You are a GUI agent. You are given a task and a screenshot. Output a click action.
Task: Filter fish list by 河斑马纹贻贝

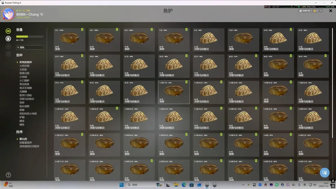[x=27, y=99]
